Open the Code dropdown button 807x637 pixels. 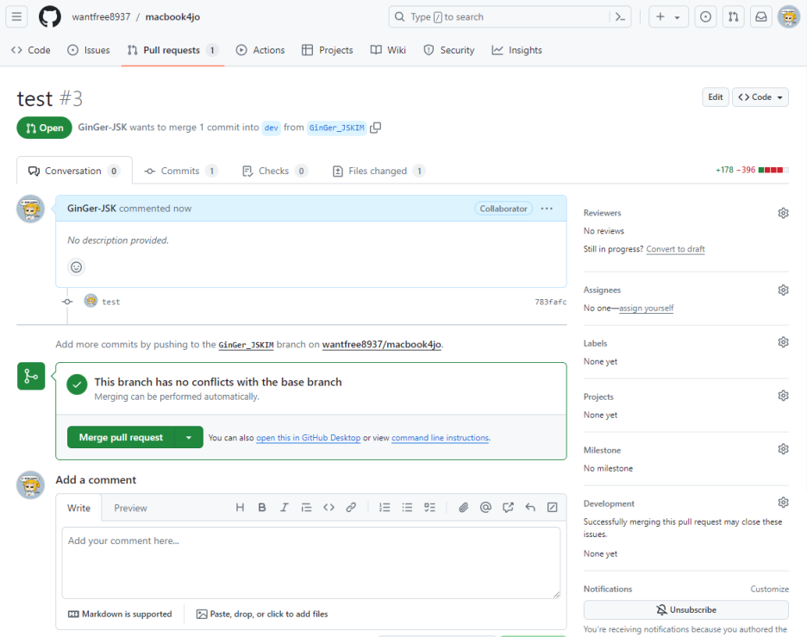(x=760, y=97)
